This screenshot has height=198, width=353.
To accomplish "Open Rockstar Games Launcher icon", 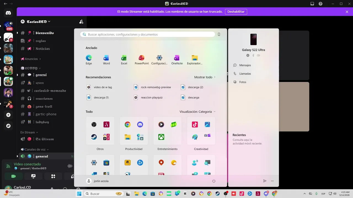I will [x=127, y=163].
